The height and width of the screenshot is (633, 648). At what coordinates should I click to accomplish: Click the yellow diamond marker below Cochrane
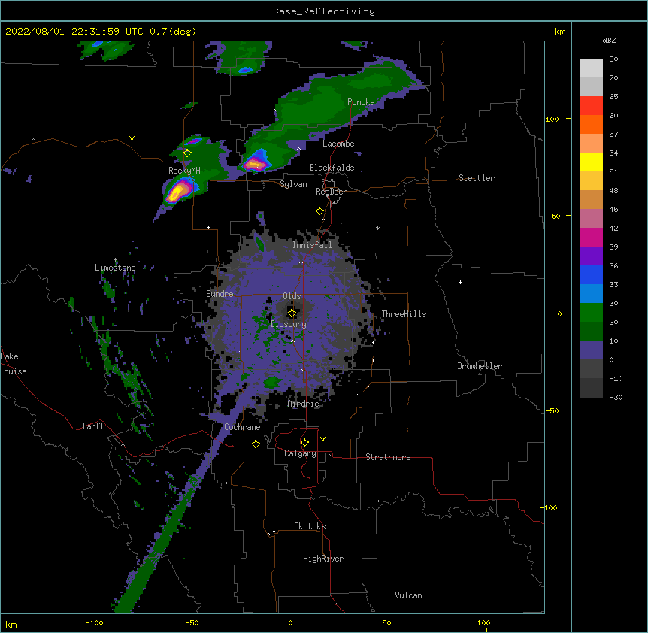coord(256,444)
